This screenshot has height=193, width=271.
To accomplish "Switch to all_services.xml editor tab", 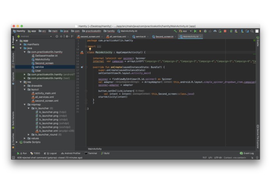I will 118,36.
